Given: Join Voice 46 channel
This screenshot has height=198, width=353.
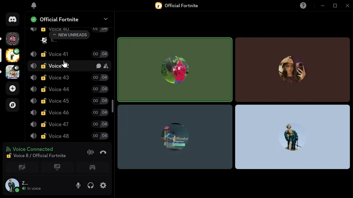Looking at the screenshot, I should (69, 113).
